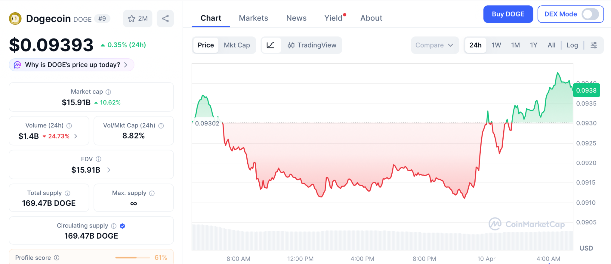This screenshot has height=264, width=611.
Task: Open chart settings sliders icon
Action: click(x=594, y=45)
